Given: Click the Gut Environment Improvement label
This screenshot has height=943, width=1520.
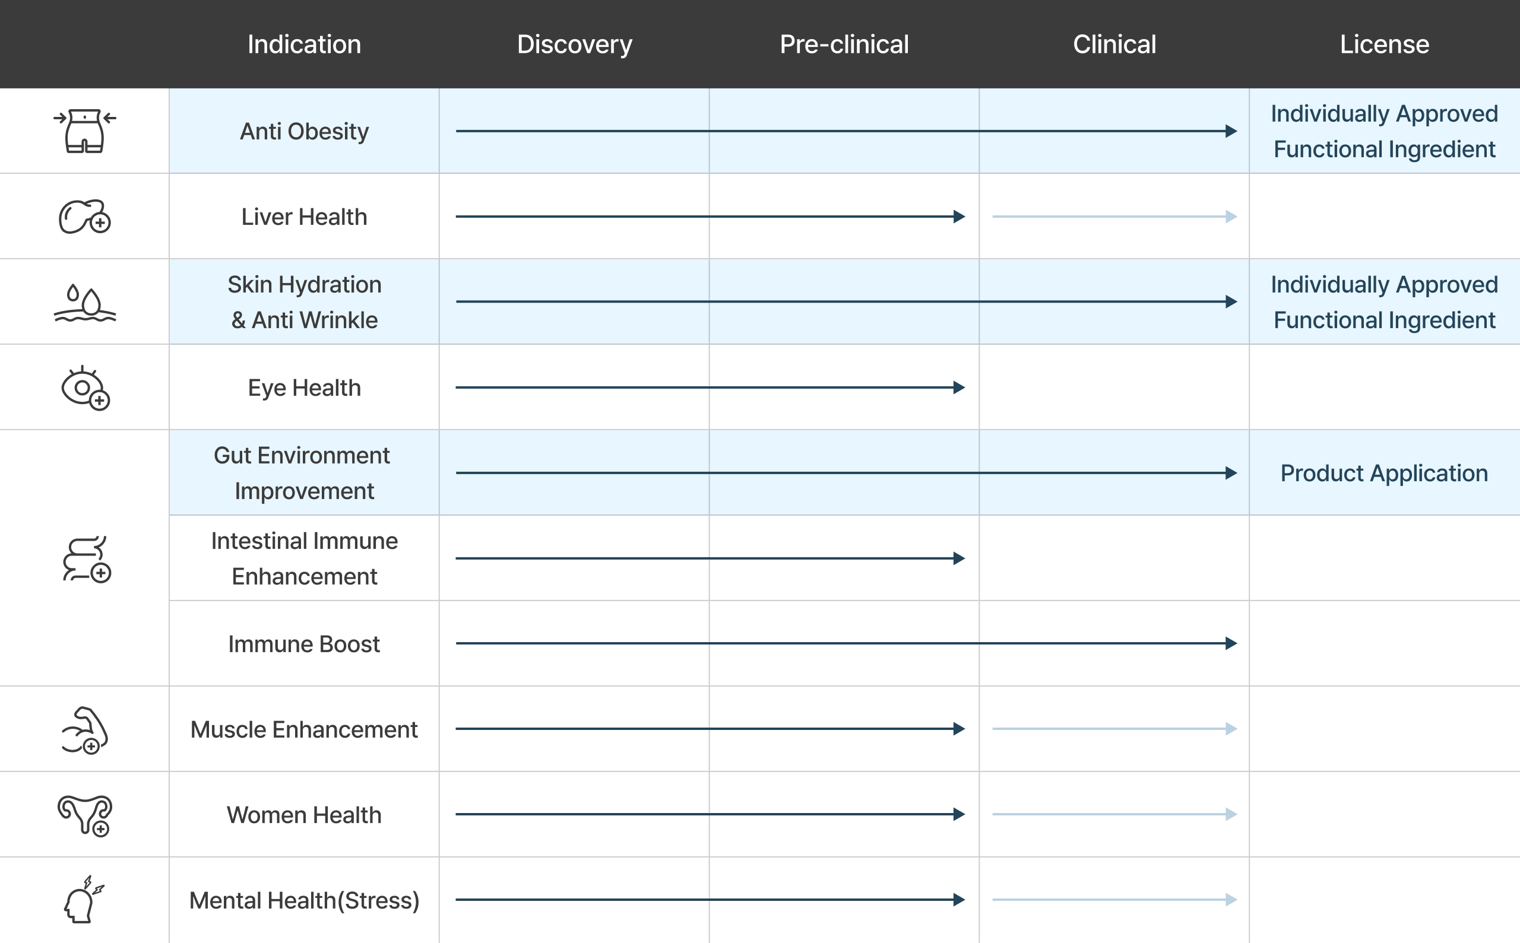Looking at the screenshot, I should click(303, 474).
